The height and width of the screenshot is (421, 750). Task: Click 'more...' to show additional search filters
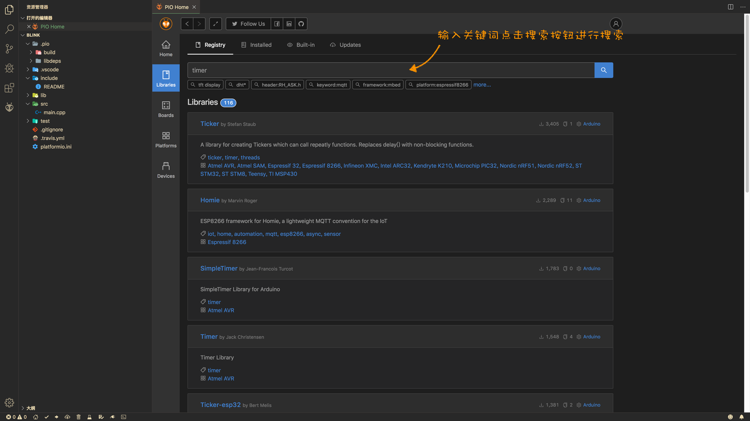[x=482, y=84]
